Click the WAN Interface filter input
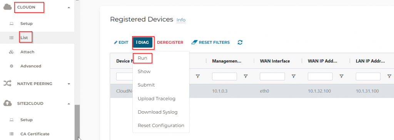Viewport: 394px width, 140px height. 272,77
